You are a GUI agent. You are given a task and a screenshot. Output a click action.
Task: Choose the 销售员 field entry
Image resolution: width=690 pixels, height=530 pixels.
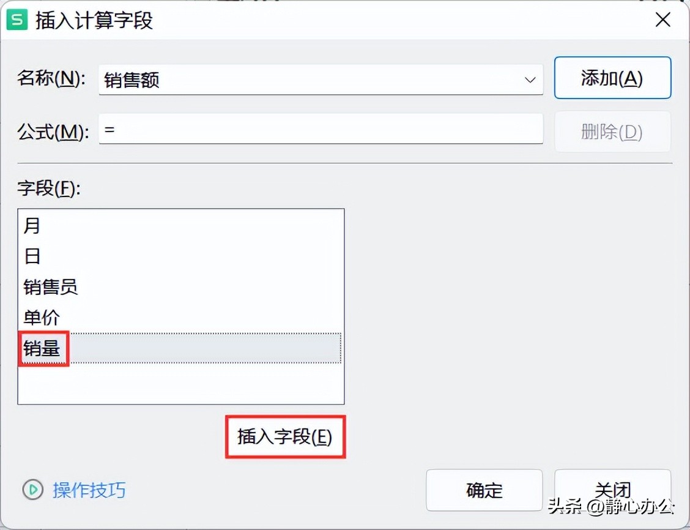tap(181, 287)
